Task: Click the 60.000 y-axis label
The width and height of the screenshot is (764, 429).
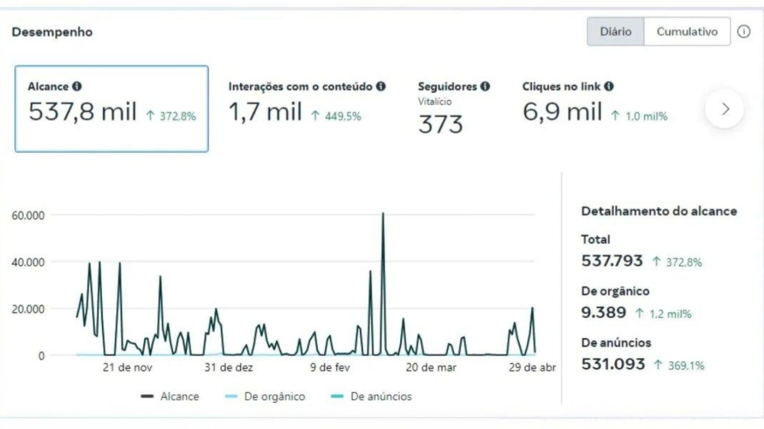Action: (28, 215)
